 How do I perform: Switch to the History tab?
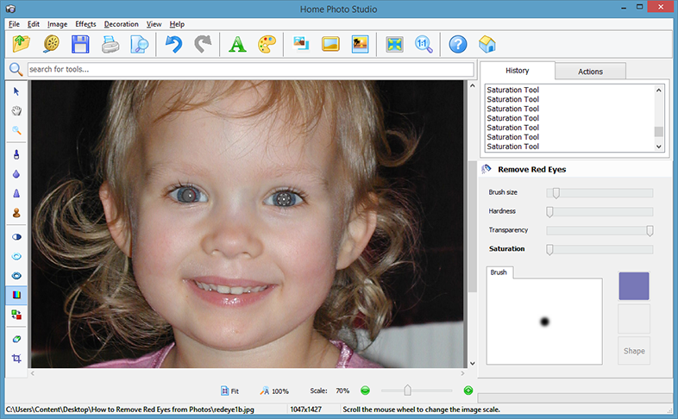point(518,71)
